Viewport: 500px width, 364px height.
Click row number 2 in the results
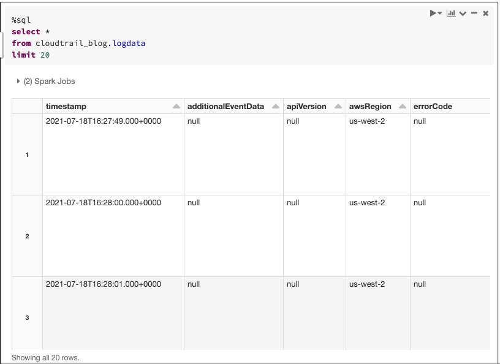pos(27,236)
